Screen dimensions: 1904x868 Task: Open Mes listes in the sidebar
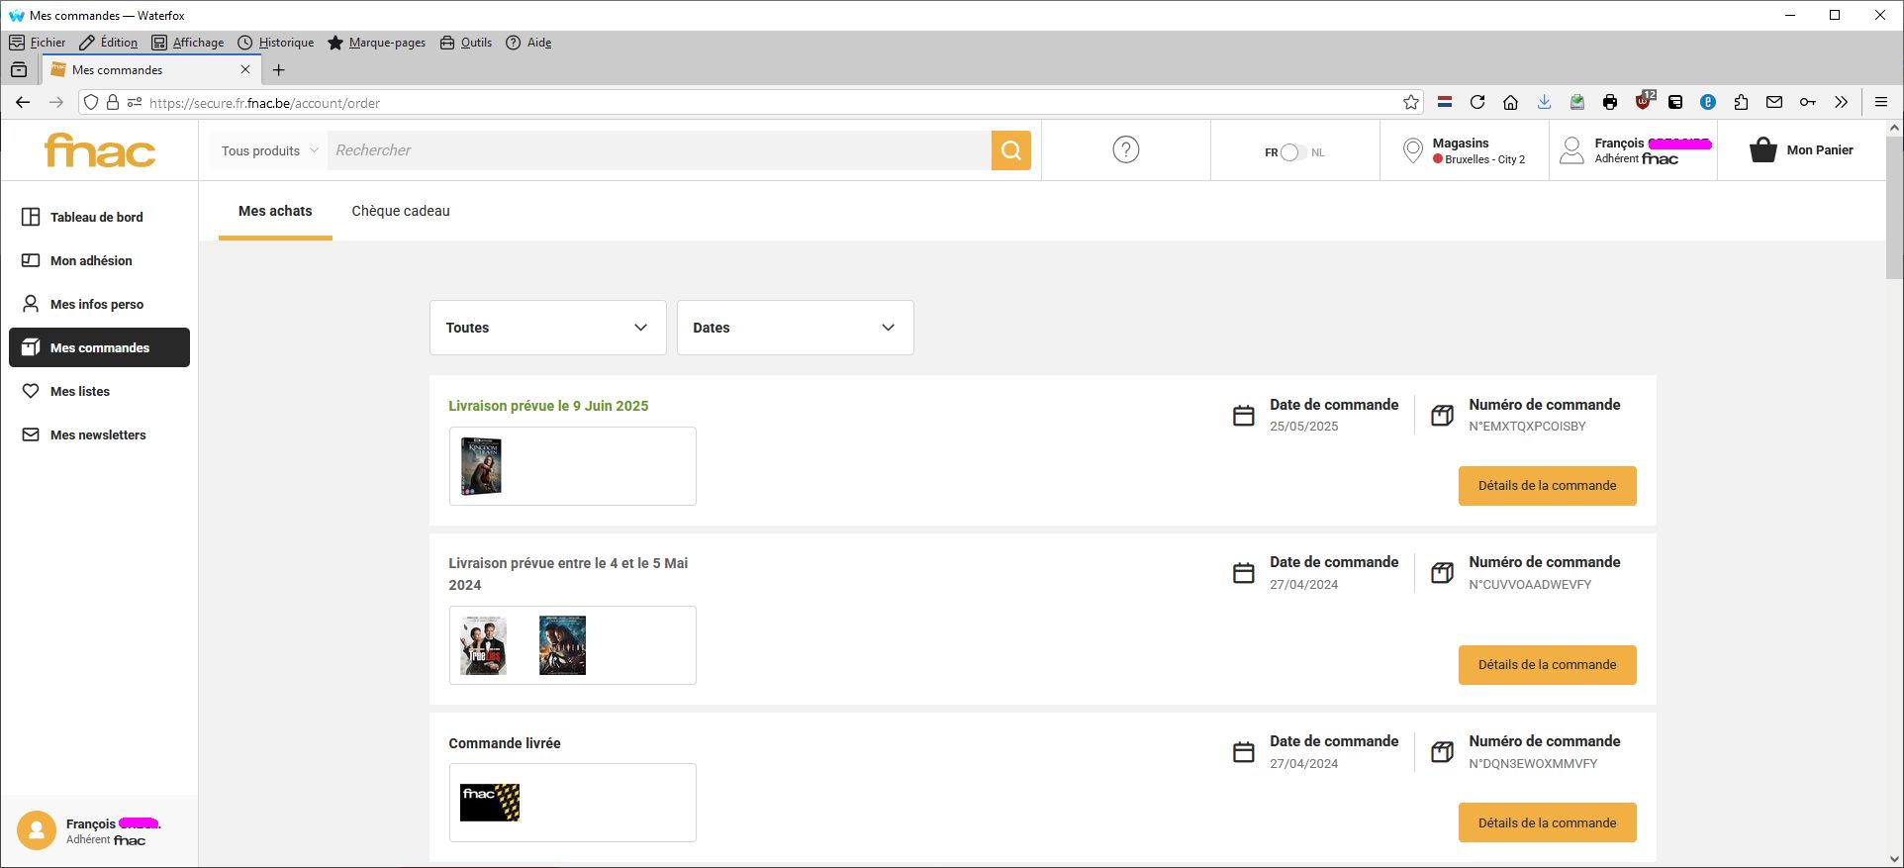pos(80,391)
